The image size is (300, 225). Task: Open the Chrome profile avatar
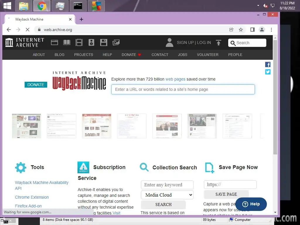point(262,30)
